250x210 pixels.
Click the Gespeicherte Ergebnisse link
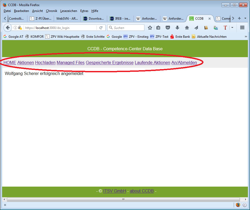click(x=110, y=63)
